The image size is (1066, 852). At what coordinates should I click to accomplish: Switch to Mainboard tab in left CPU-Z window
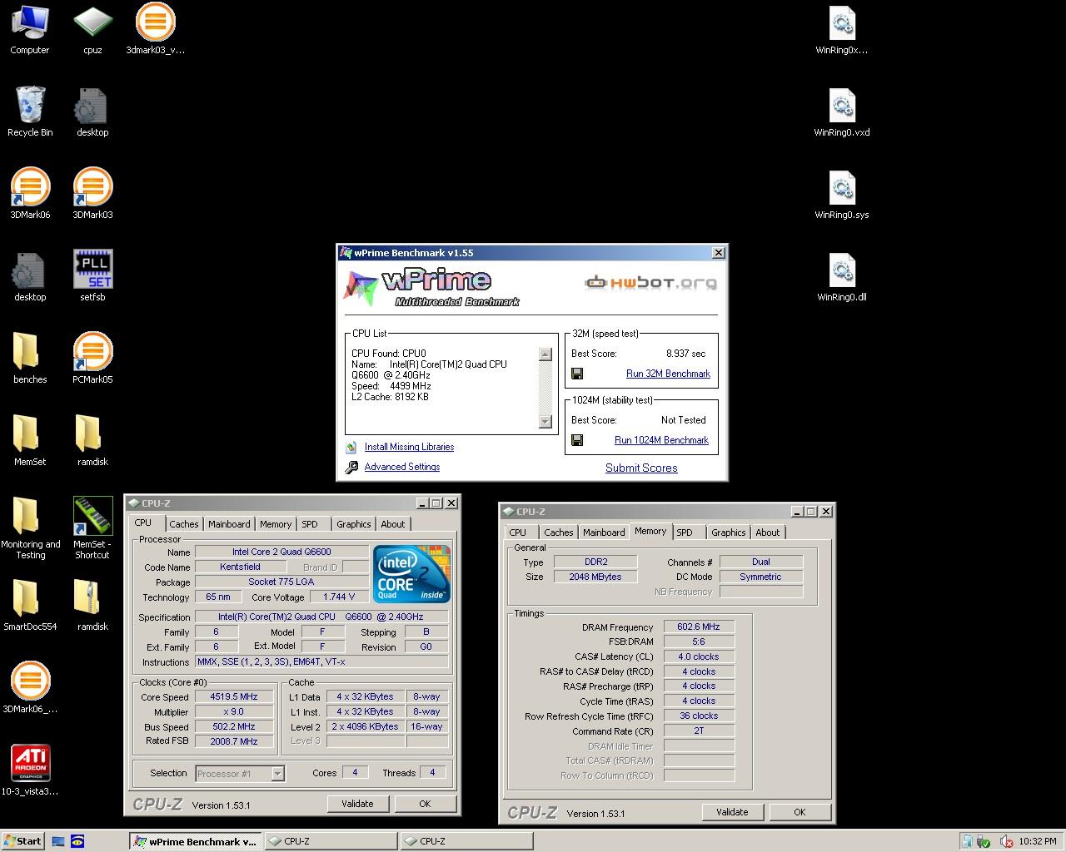(x=229, y=524)
